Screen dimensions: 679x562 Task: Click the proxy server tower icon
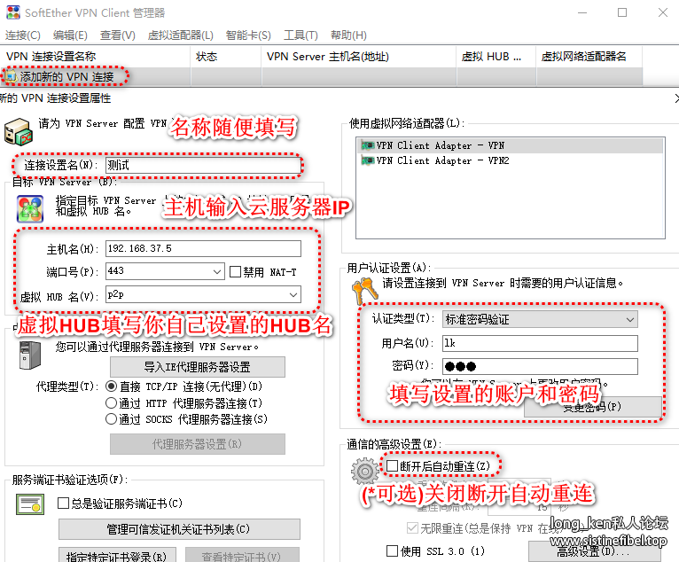pos(30,355)
